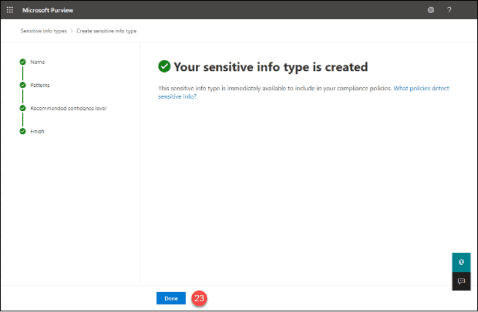Open 'What policies detect sensitive info?' link

click(x=303, y=92)
